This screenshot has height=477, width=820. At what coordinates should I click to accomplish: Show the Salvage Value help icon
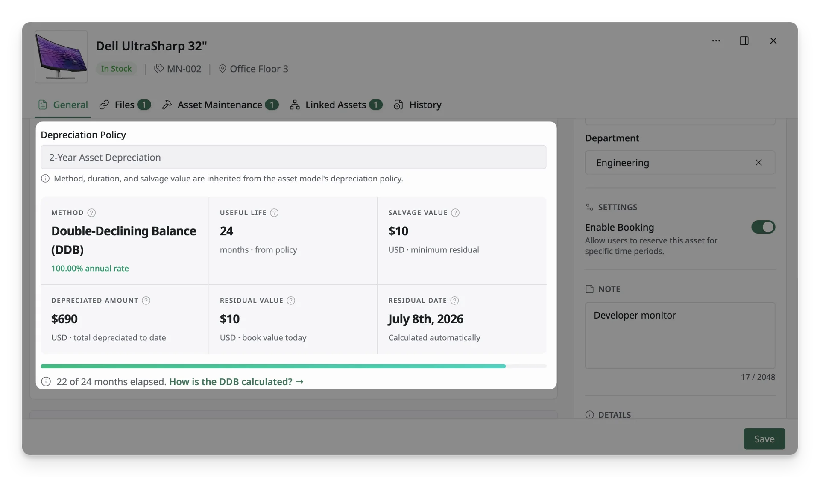click(x=455, y=213)
